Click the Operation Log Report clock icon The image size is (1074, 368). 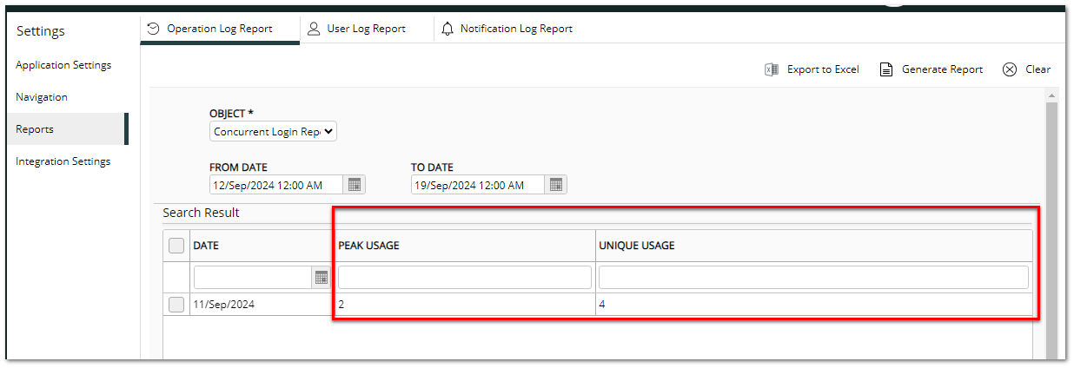(153, 29)
